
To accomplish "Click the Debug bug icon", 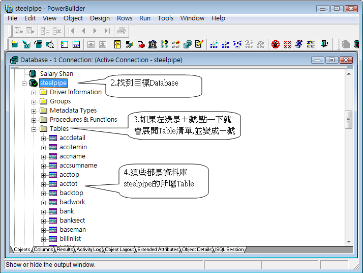I will coord(276,44).
